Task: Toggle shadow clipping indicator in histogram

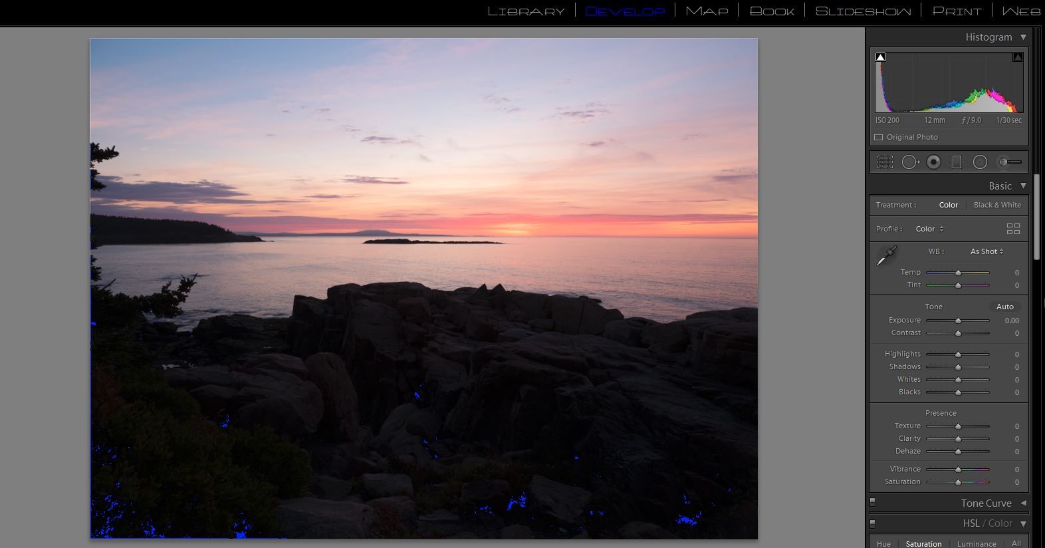Action: pos(881,57)
